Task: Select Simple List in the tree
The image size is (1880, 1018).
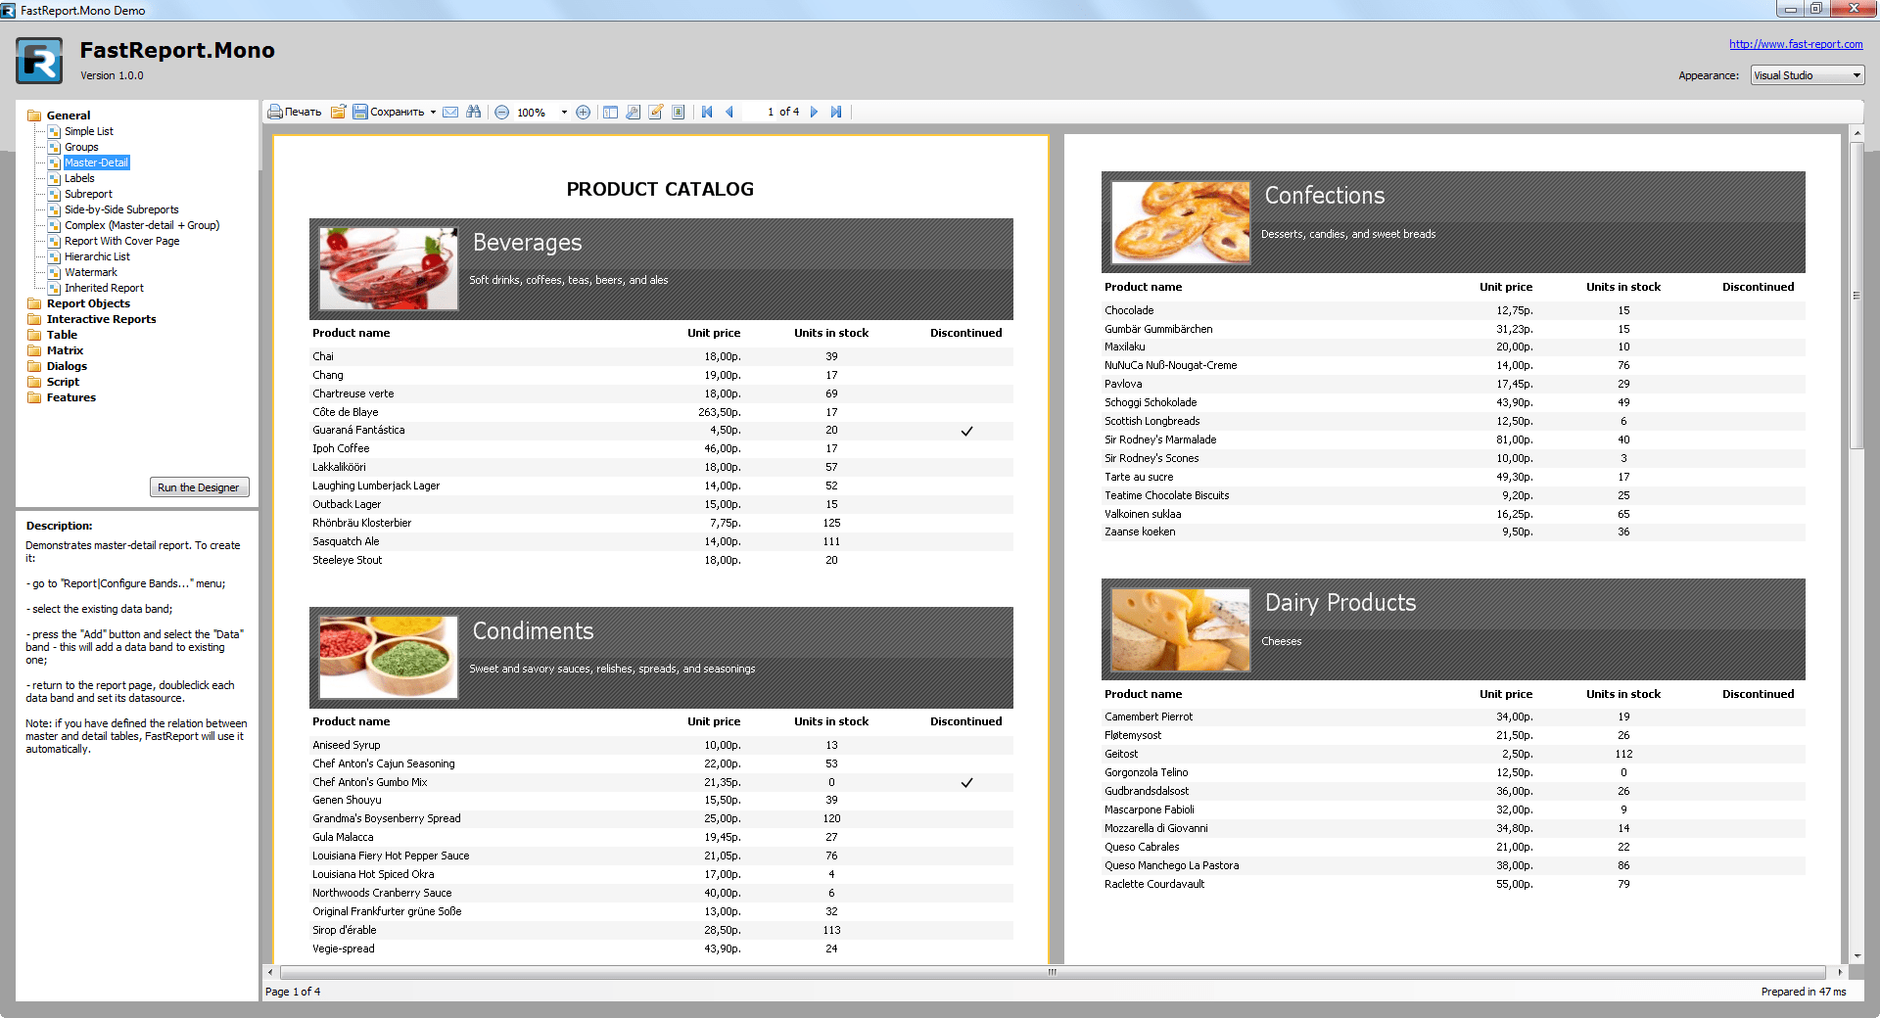Action: click(x=89, y=131)
